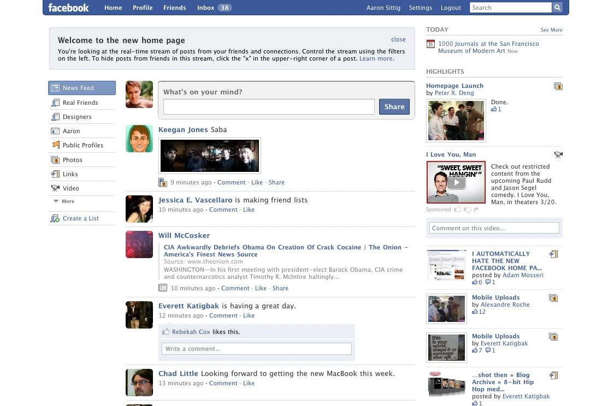The width and height of the screenshot is (614, 406).
Task: Click the like count on Homepage Launch
Action: [x=496, y=109]
